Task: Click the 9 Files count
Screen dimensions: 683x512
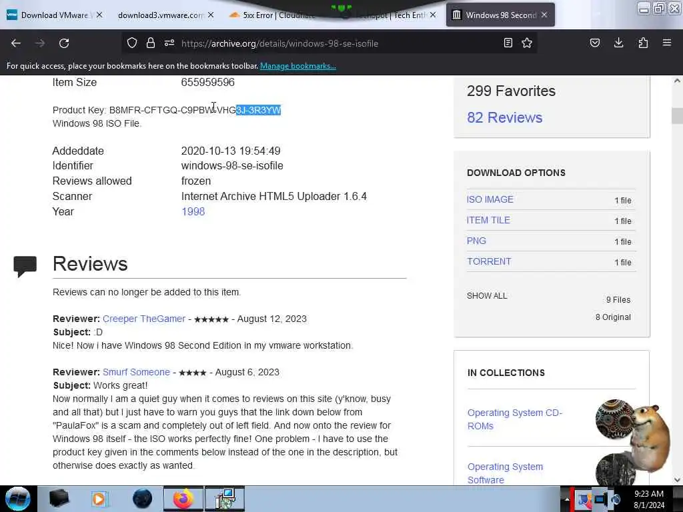Action: [618, 299]
